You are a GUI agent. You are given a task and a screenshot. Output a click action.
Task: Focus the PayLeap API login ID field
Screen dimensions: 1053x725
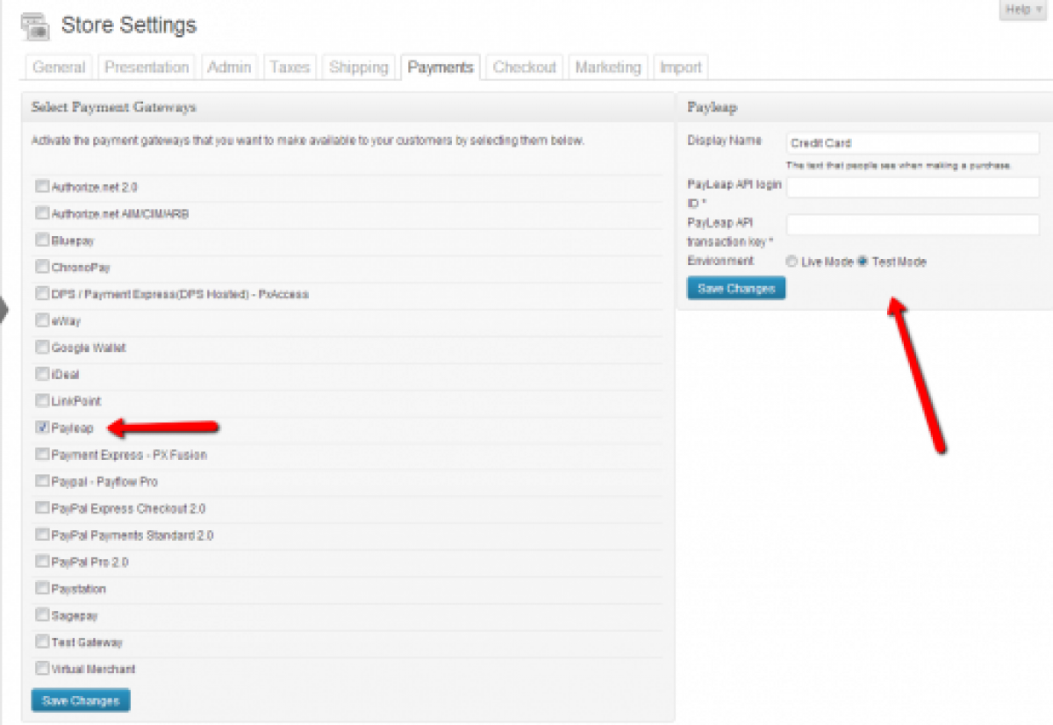click(913, 187)
